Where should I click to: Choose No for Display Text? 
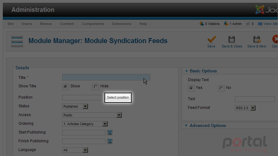coord(221,88)
